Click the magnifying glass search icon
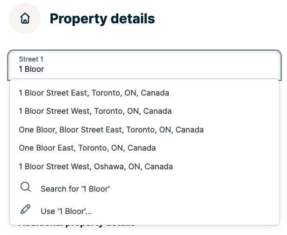The image size is (287, 235). click(26, 187)
